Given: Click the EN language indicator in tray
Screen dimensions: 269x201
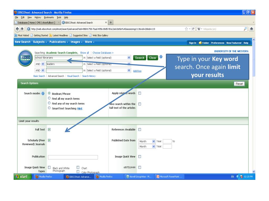Looking at the screenshot, I should pos(232,177).
